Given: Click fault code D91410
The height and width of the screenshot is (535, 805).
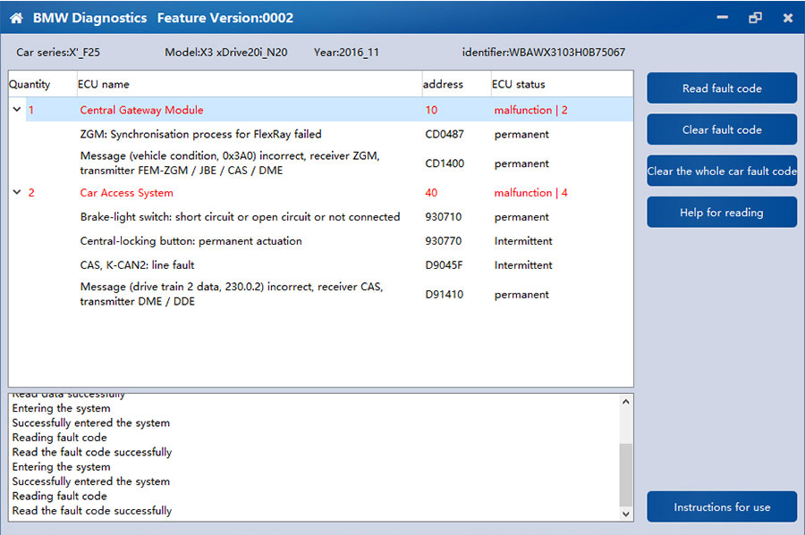Looking at the screenshot, I should 444,294.
